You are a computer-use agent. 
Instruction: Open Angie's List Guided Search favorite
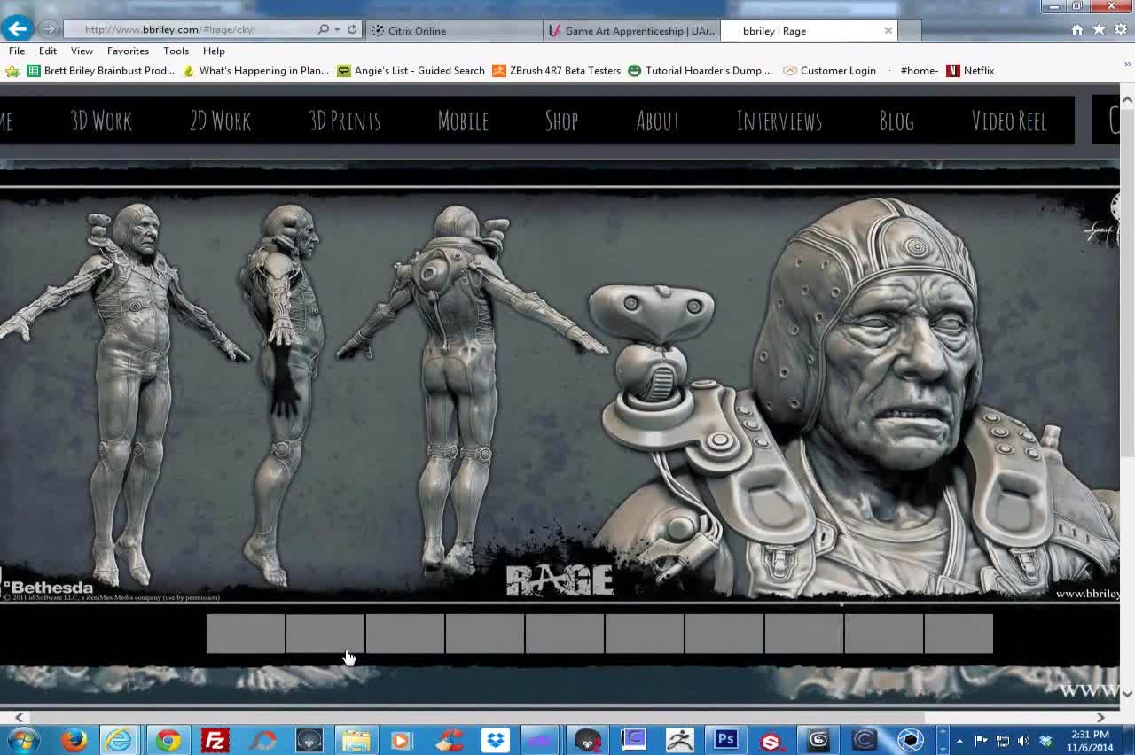click(411, 71)
